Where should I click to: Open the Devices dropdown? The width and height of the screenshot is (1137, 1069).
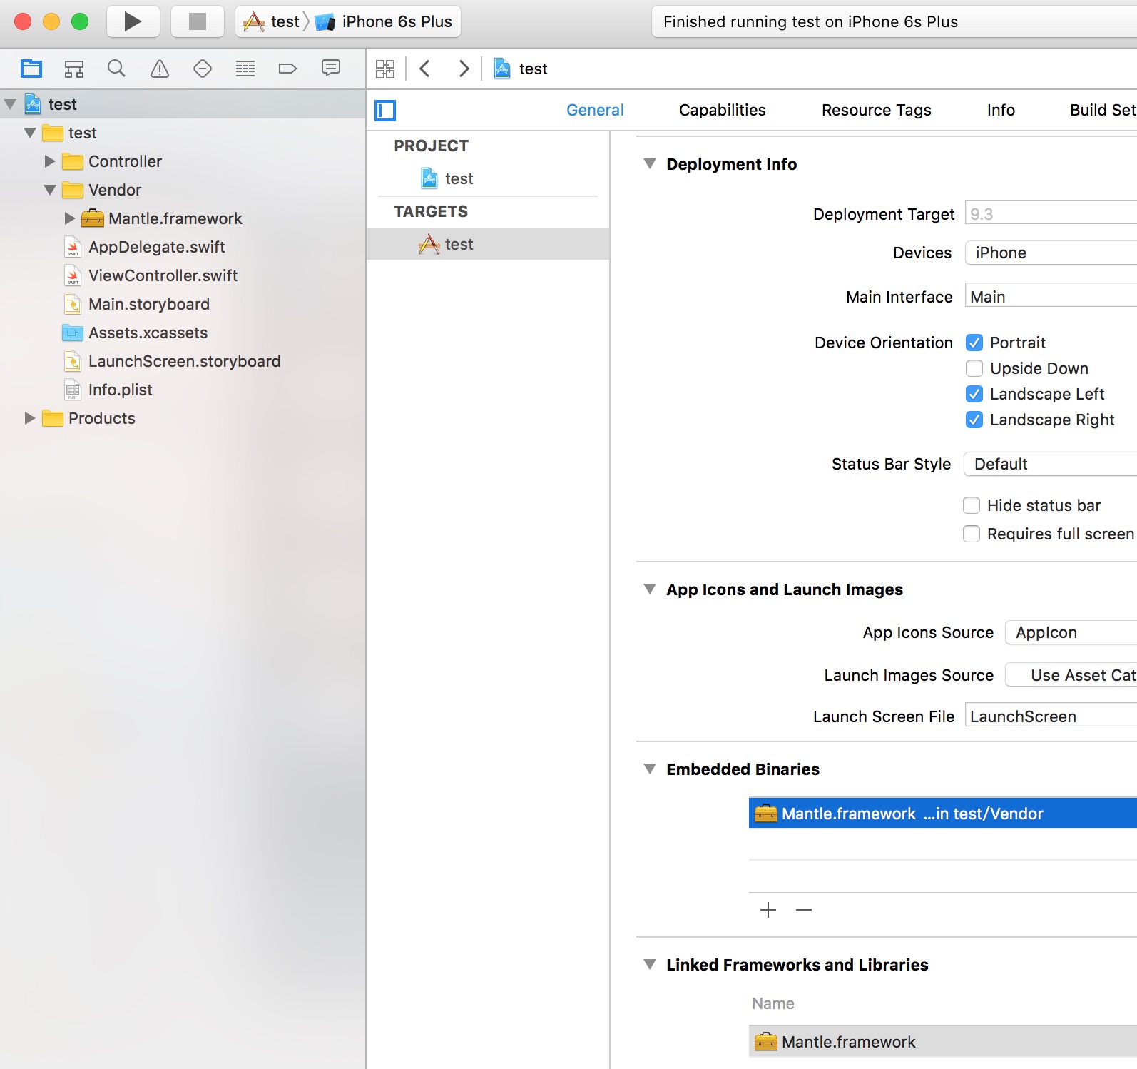1051,253
